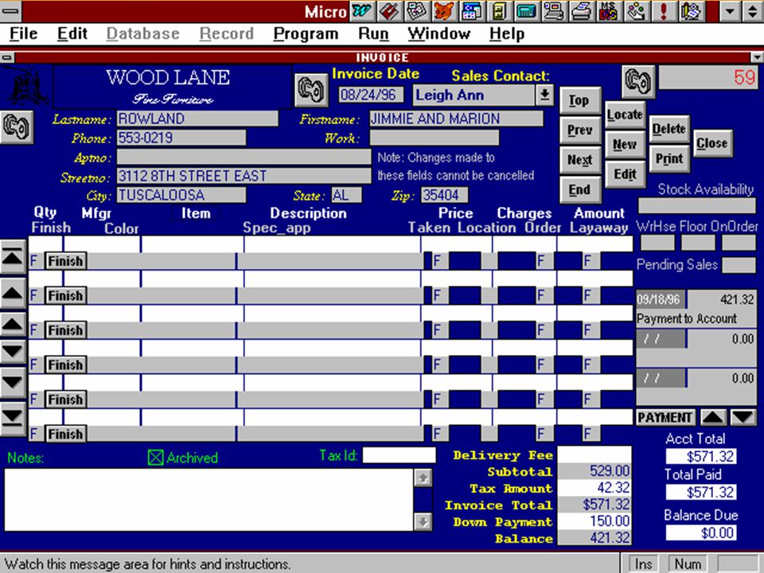Click the lock icon left of Lastname
764x573 pixels.
pos(17,127)
